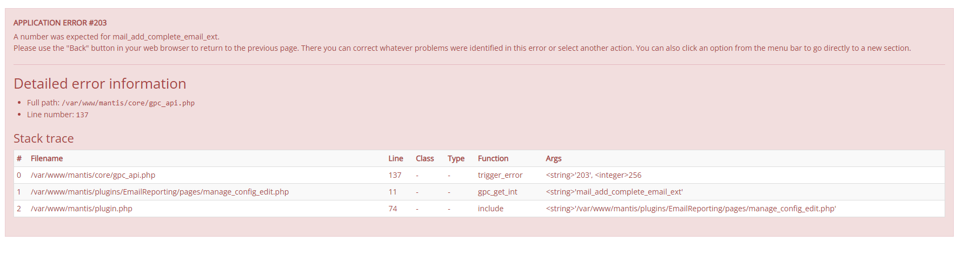Click the Function column header
Image resolution: width=963 pixels, height=261 pixels.
493,158
